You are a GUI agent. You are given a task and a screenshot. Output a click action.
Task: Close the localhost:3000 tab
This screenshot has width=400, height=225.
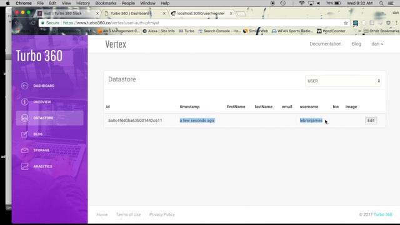point(231,13)
